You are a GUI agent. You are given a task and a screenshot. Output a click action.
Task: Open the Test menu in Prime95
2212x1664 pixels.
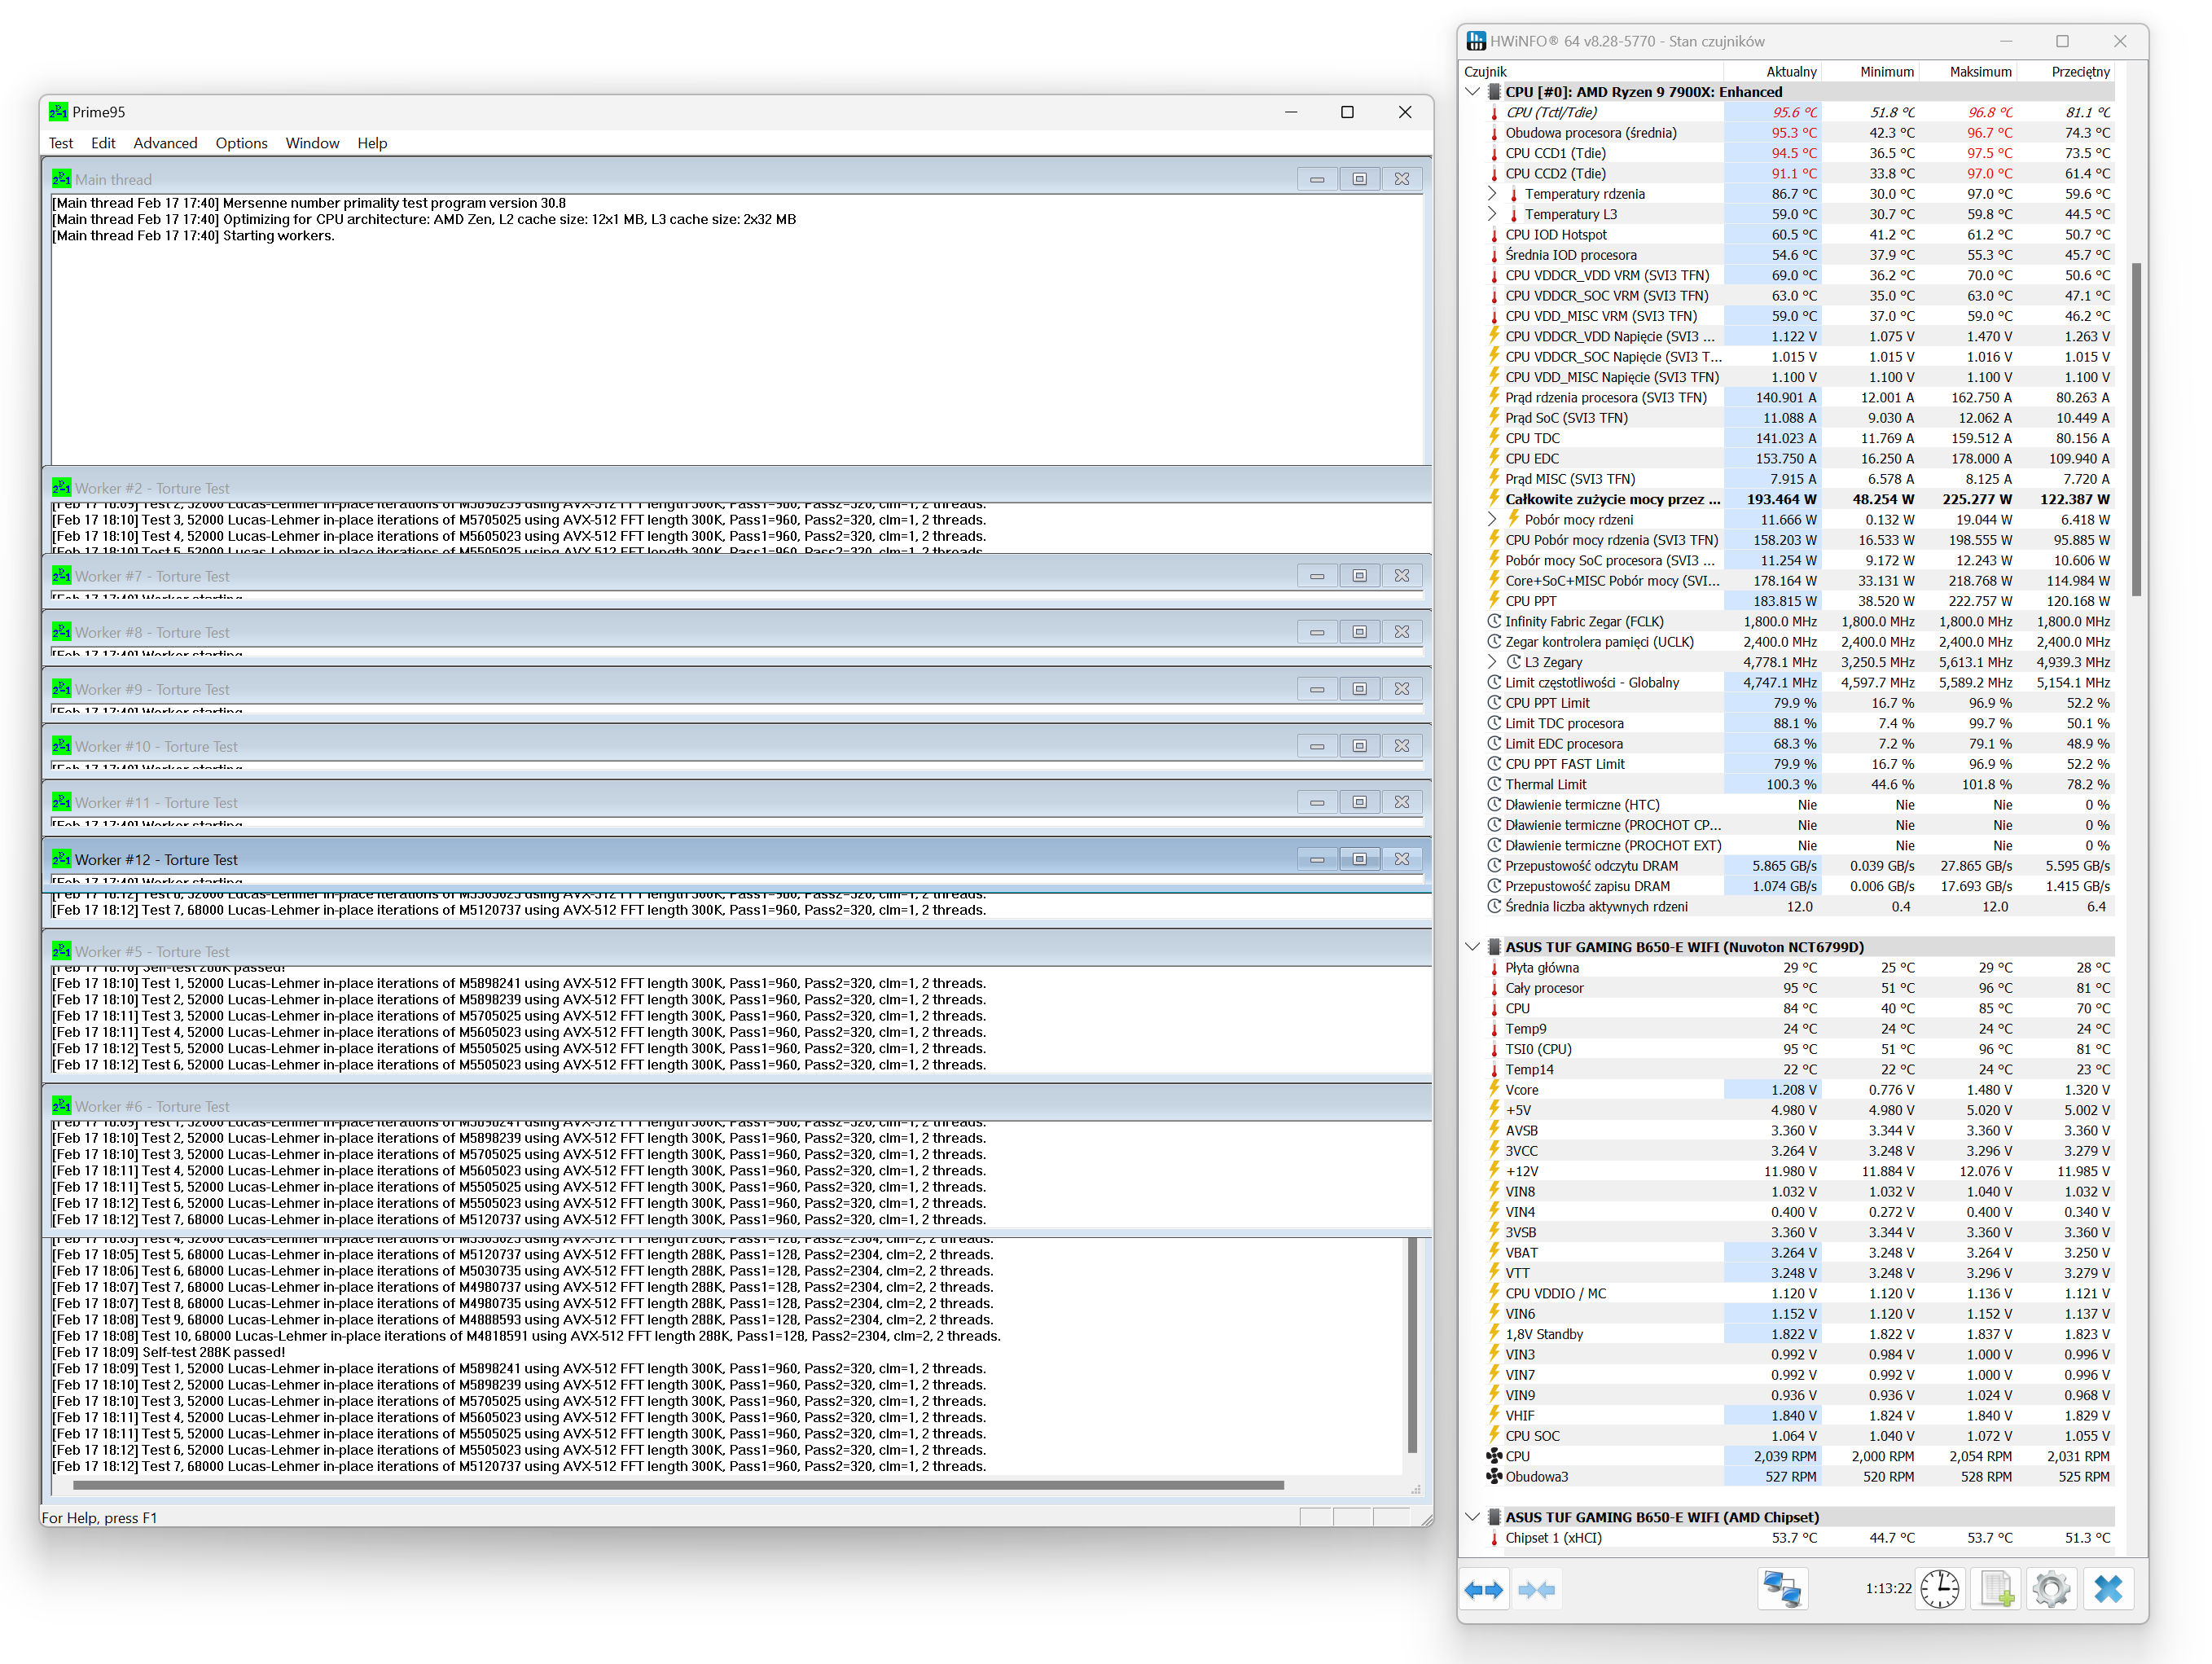60,143
